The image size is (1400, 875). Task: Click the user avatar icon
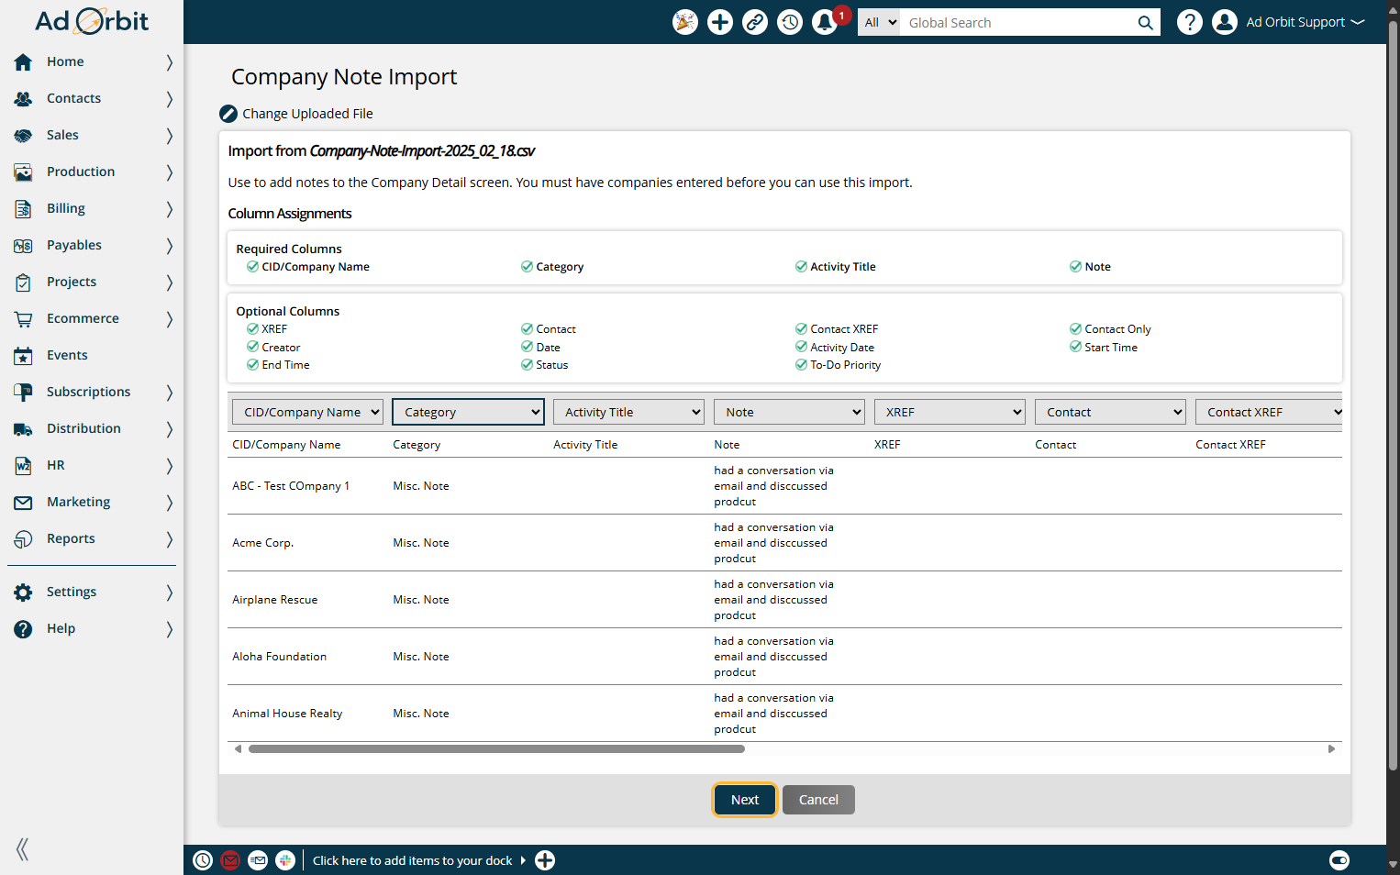(1225, 22)
